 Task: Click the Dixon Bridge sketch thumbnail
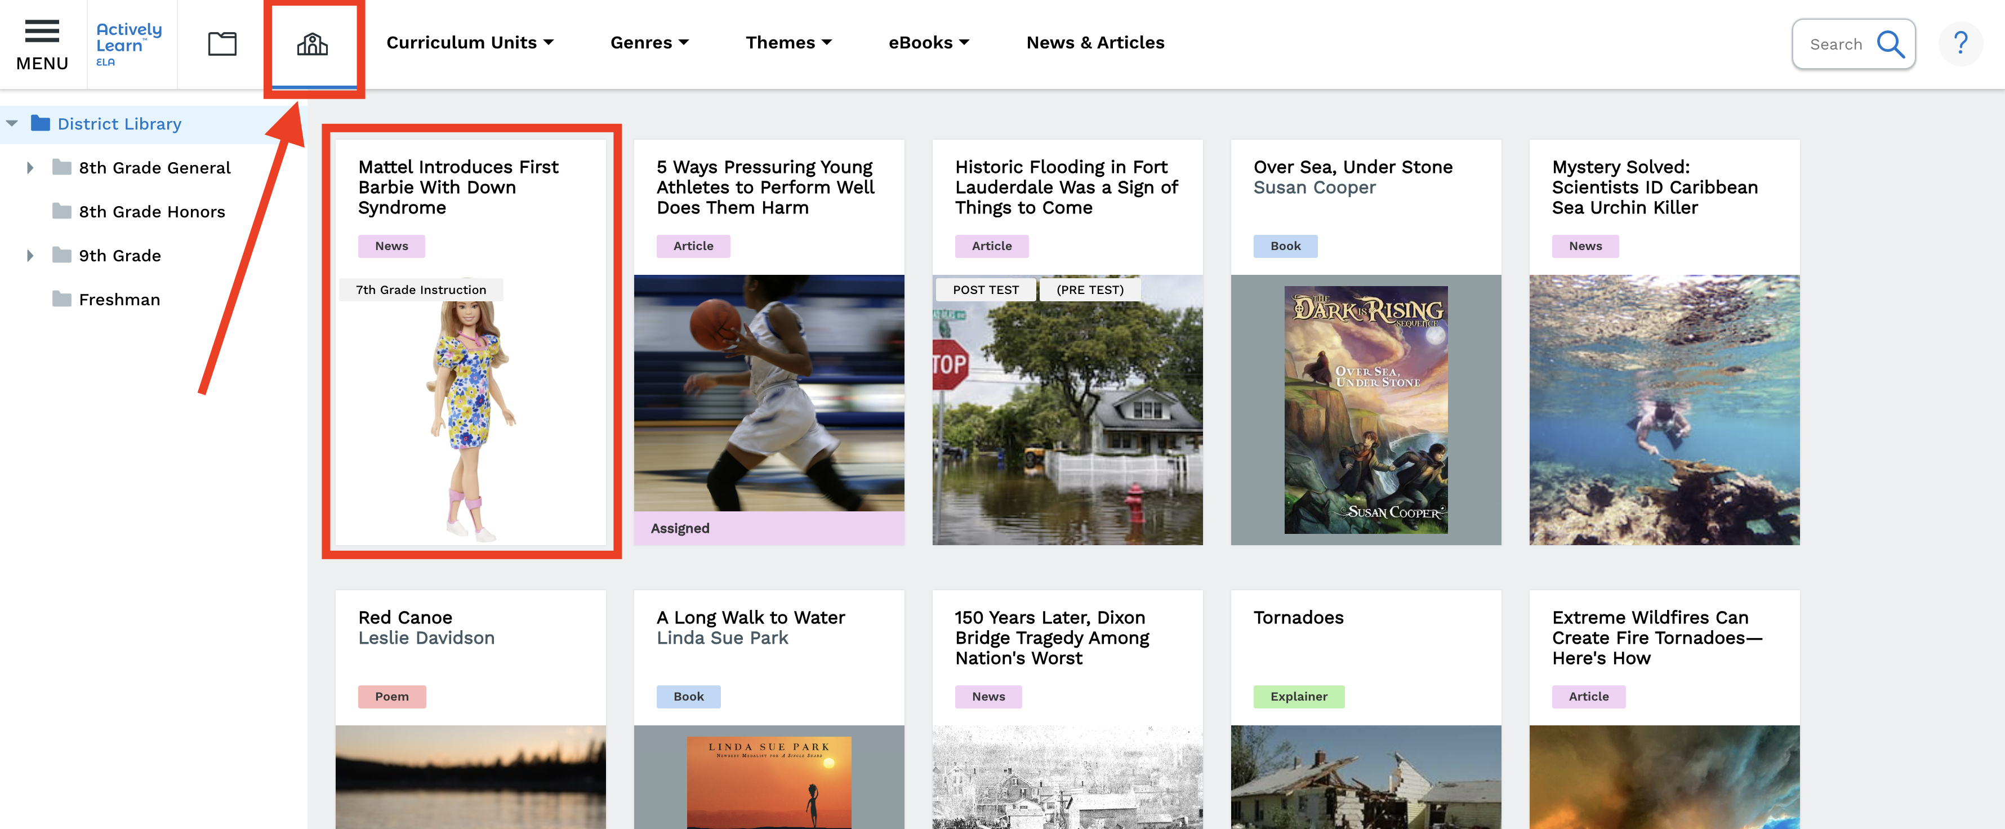(x=1067, y=777)
